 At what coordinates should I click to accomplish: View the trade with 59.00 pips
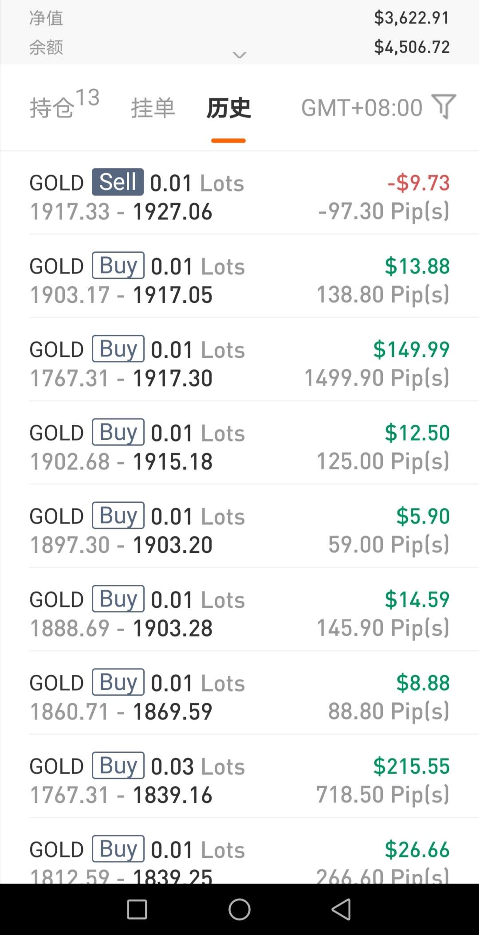(x=239, y=530)
